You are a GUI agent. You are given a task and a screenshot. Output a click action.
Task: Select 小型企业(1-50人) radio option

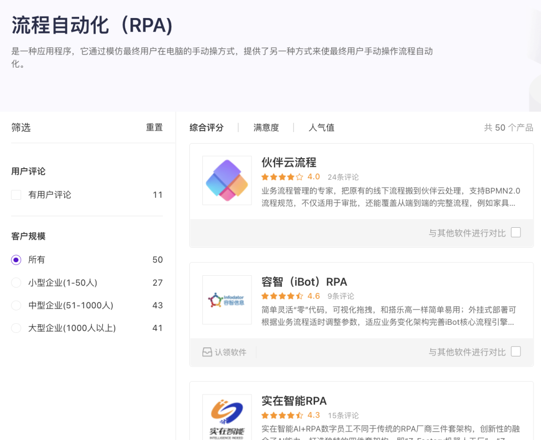pyautogui.click(x=17, y=283)
